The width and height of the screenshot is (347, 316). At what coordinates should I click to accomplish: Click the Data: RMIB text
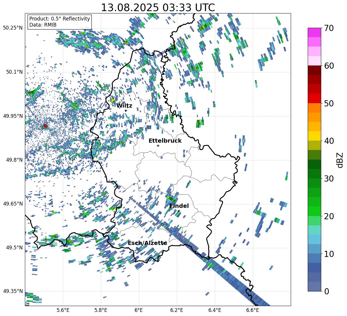[x=43, y=25]
